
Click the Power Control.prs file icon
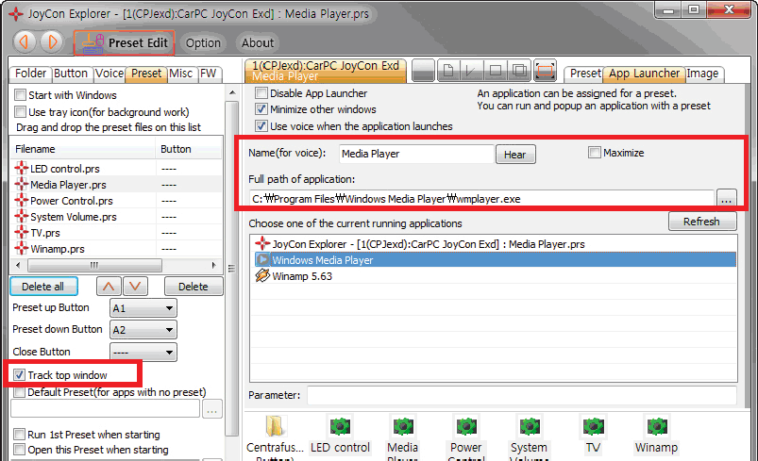pos(22,200)
